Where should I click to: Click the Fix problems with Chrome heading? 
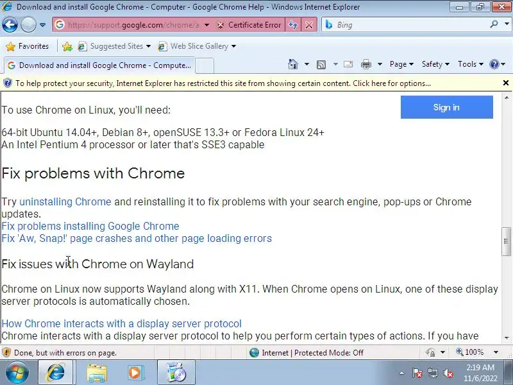pyautogui.click(x=93, y=173)
